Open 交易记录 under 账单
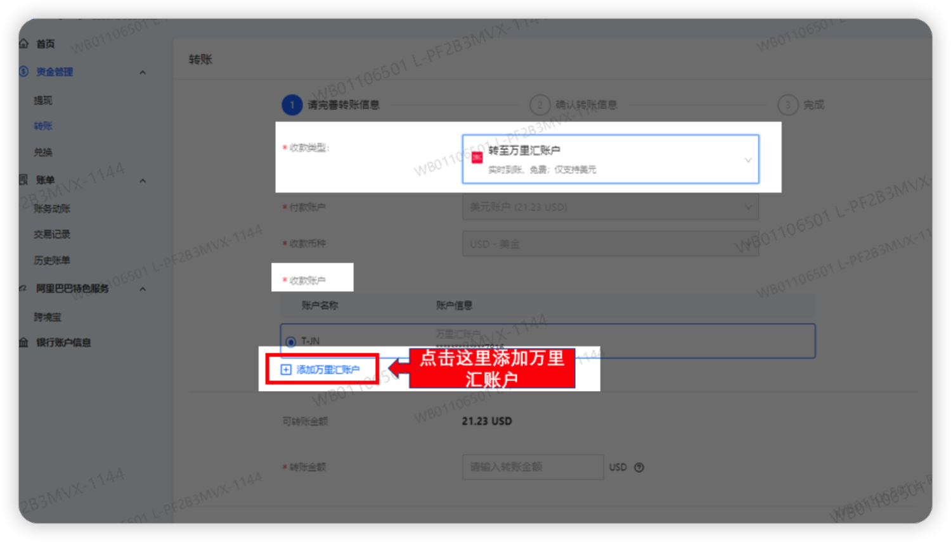Screen dimensions: 951x542 (52, 234)
